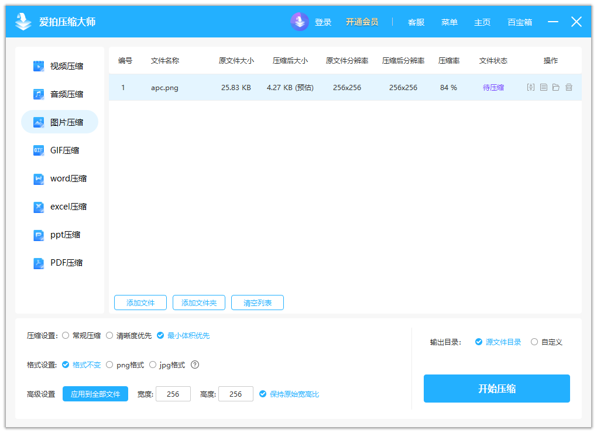Image resolution: width=597 pixels, height=433 pixels.
Task: Delete apc.png with the trash icon
Action: click(569, 88)
